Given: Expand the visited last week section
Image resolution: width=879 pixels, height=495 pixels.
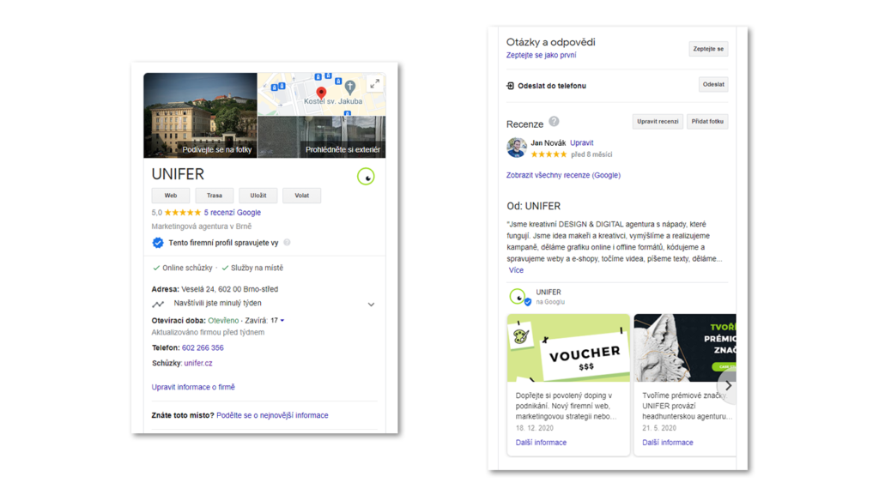Looking at the screenshot, I should tap(371, 305).
